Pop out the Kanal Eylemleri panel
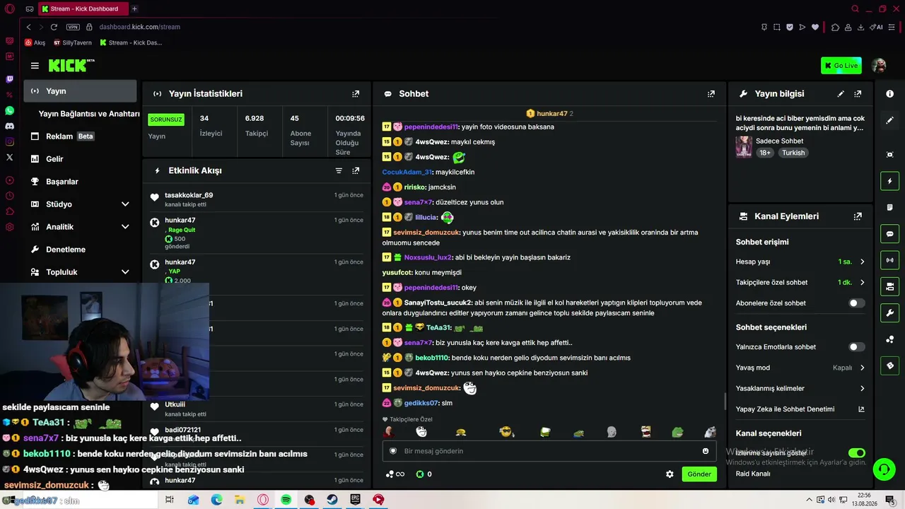 coord(858,216)
